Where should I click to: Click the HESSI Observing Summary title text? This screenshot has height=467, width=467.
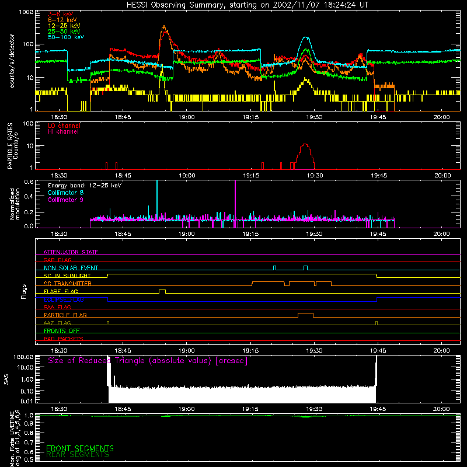[x=247, y=5]
